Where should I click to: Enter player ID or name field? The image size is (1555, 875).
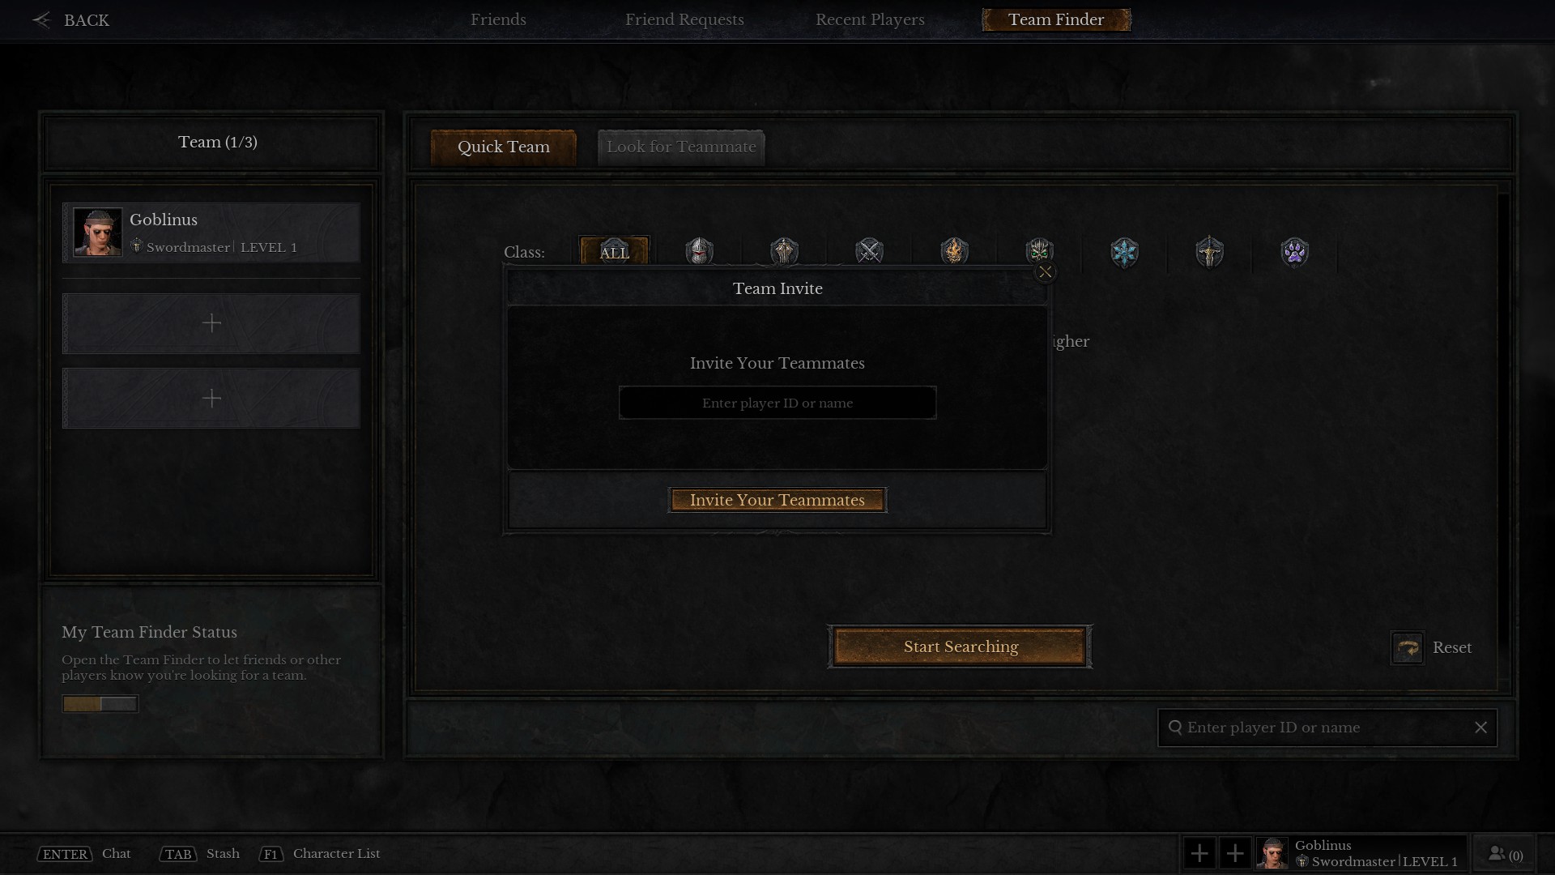777,403
